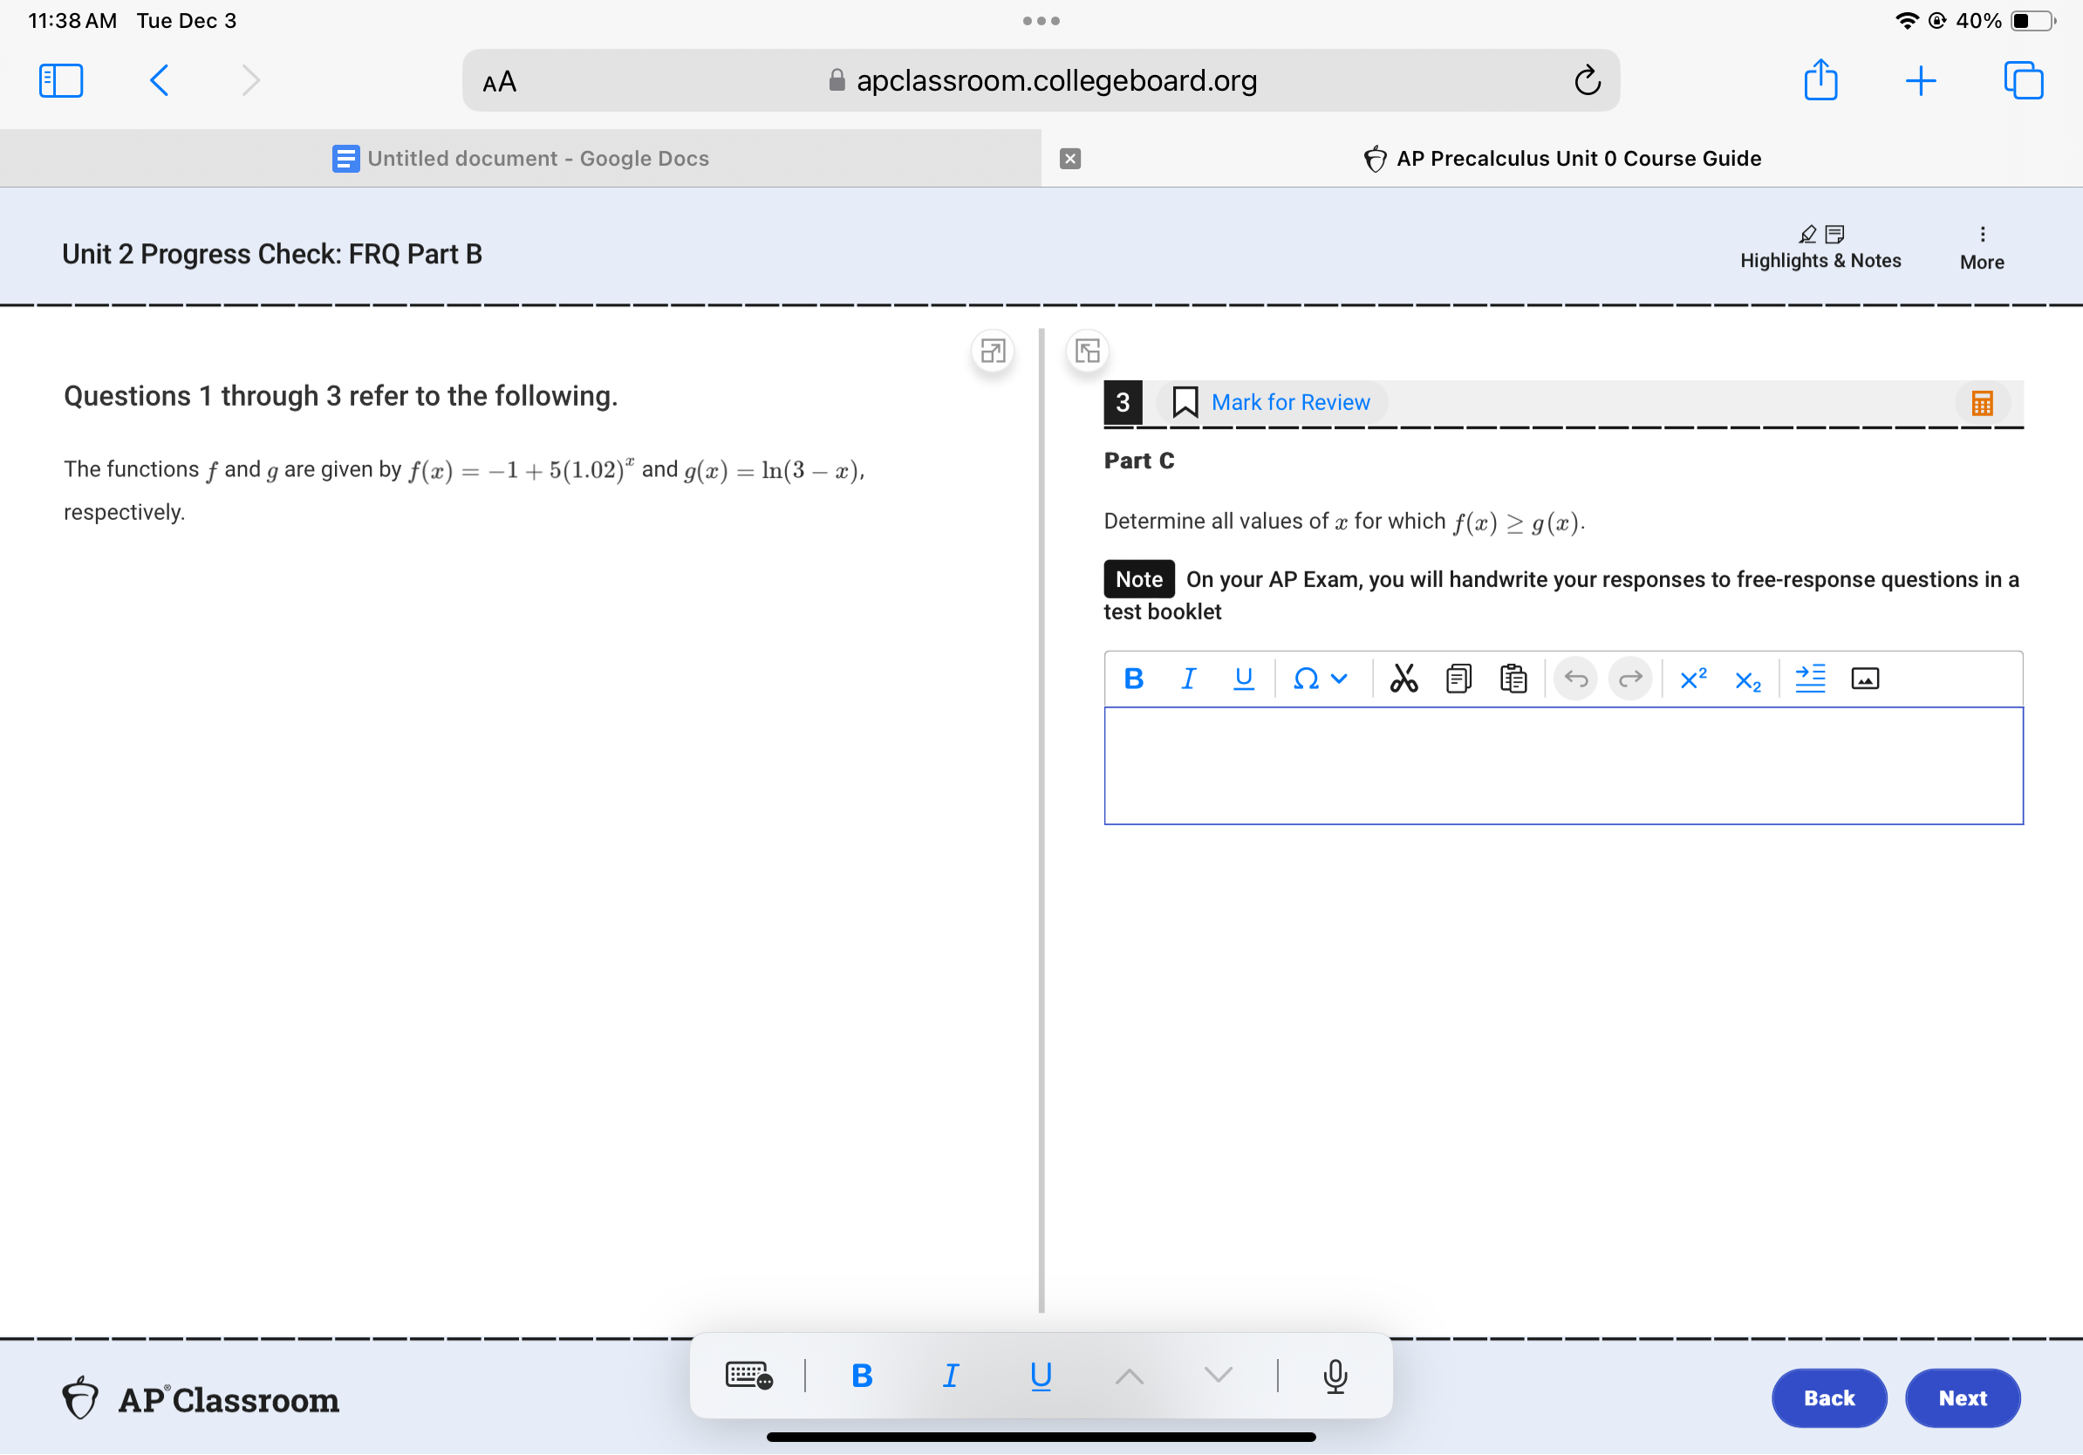Viewport: 2083px width, 1455px height.
Task: Click the AP Classroom logo
Action: point(201,1399)
